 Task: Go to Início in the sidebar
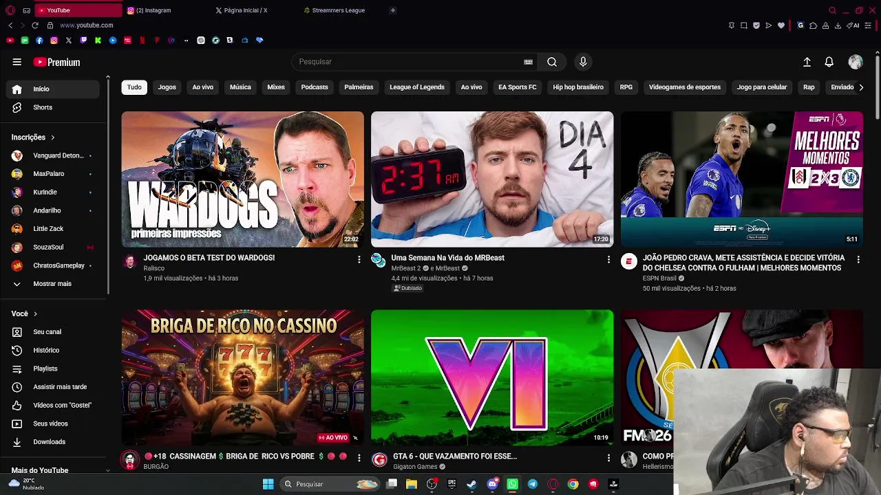(52, 89)
